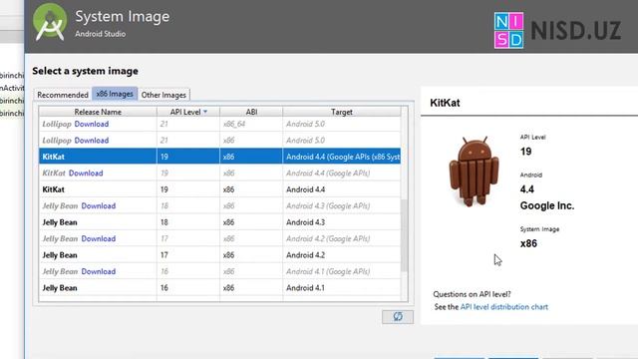Select the highlighted KitKat Google APIs row
This screenshot has height=359, width=638.
tap(219, 157)
